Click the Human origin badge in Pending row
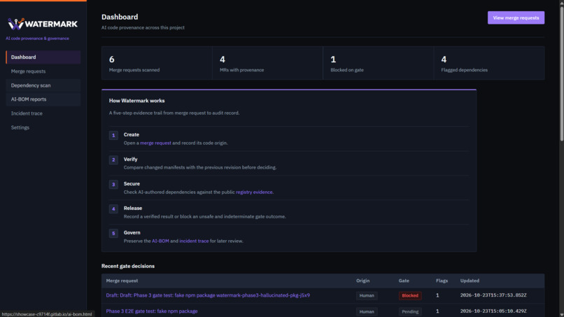This screenshot has width=564, height=317. [367, 311]
